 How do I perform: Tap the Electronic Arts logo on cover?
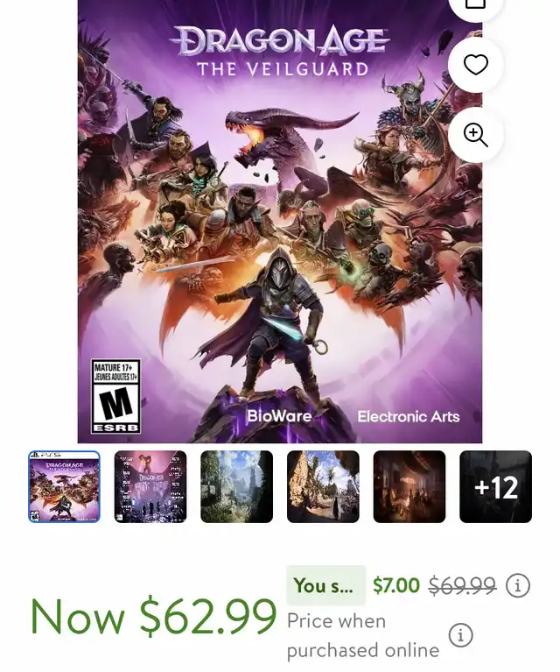click(409, 416)
